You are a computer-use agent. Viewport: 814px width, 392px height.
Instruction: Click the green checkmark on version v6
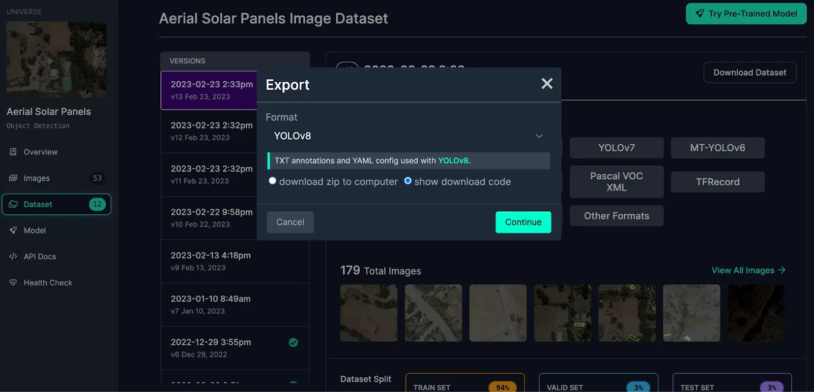(x=294, y=342)
